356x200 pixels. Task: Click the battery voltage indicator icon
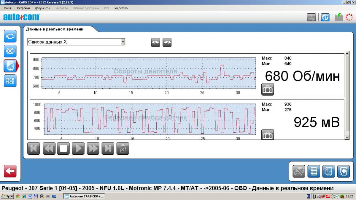(x=339, y=17)
